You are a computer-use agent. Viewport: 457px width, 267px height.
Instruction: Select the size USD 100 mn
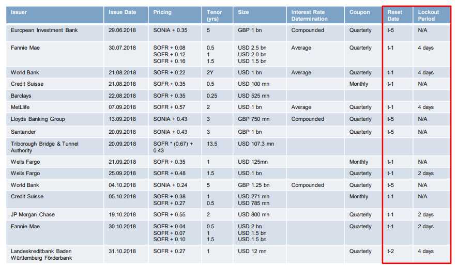253,84
